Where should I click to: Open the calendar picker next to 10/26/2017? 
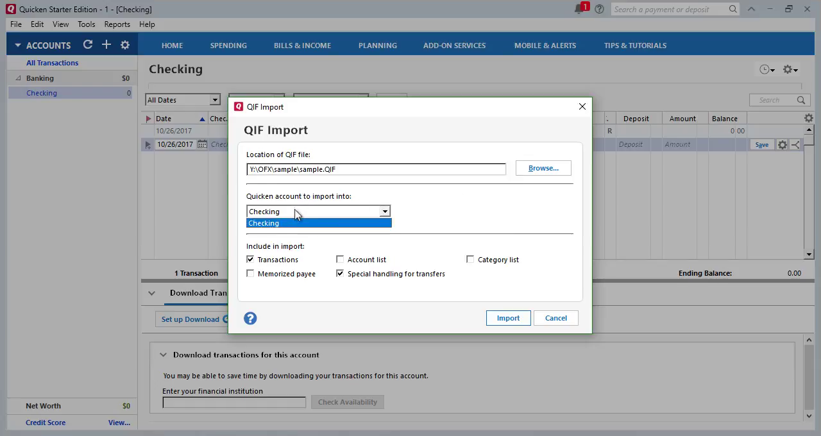(x=201, y=144)
